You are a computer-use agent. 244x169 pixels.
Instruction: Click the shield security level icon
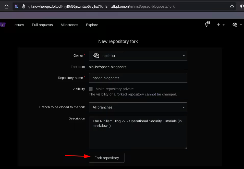tap(242, 6)
